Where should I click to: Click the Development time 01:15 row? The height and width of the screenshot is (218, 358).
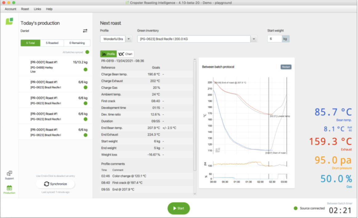pos(146,108)
